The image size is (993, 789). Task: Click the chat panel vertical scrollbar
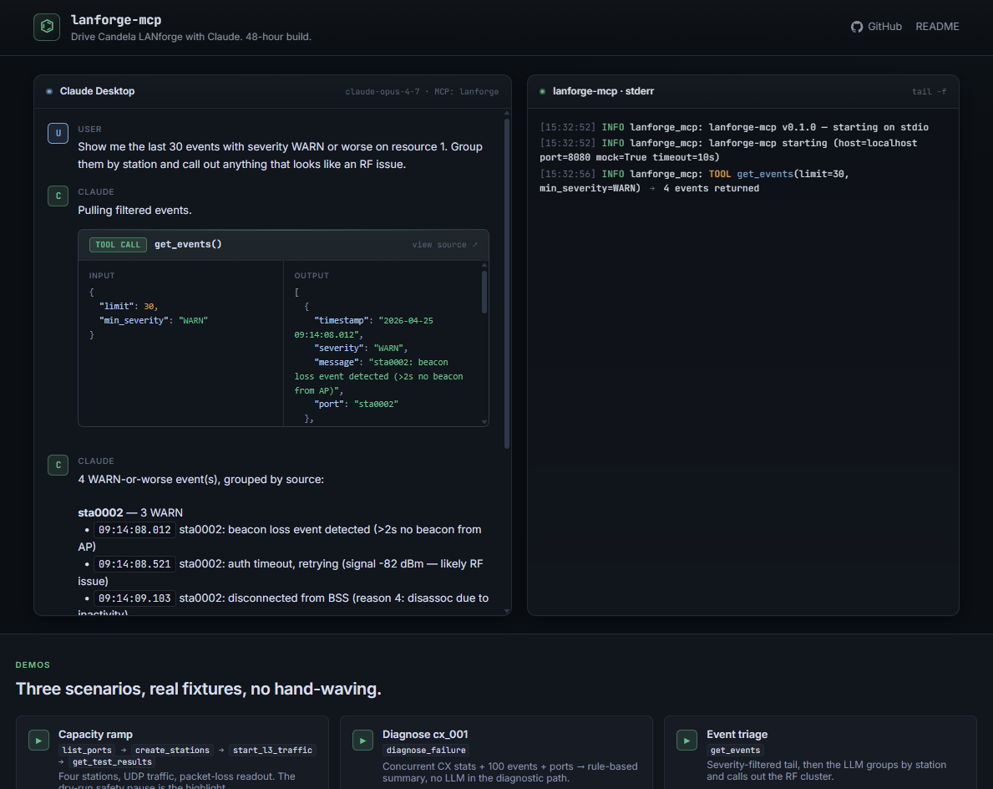[507, 283]
